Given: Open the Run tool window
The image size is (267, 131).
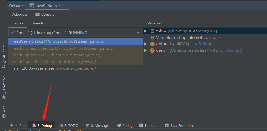Looking at the screenshot, I should point(18,126).
